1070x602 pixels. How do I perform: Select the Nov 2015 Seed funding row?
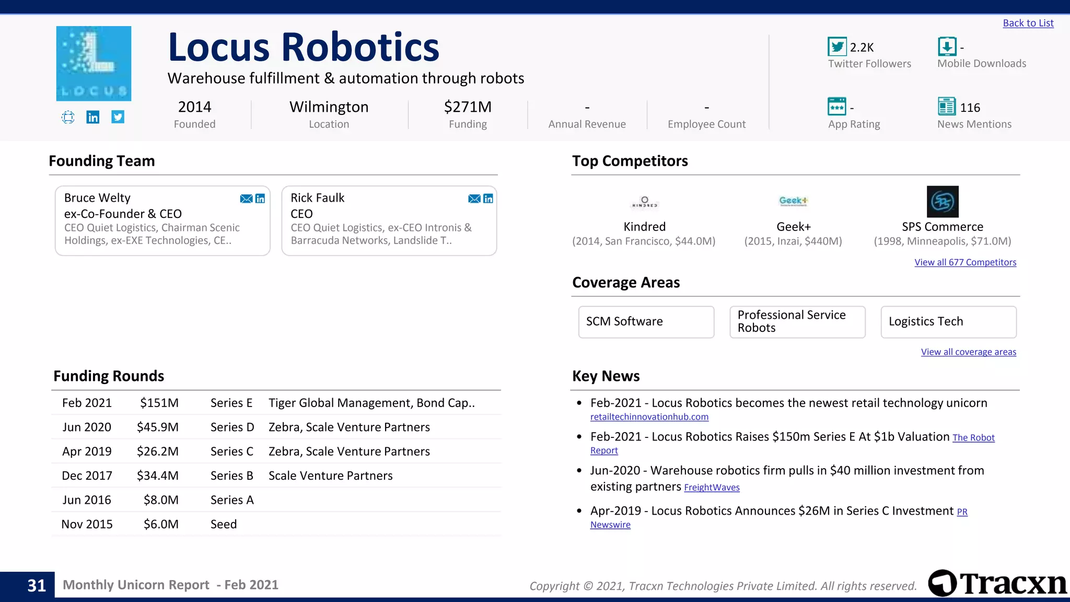click(x=276, y=524)
